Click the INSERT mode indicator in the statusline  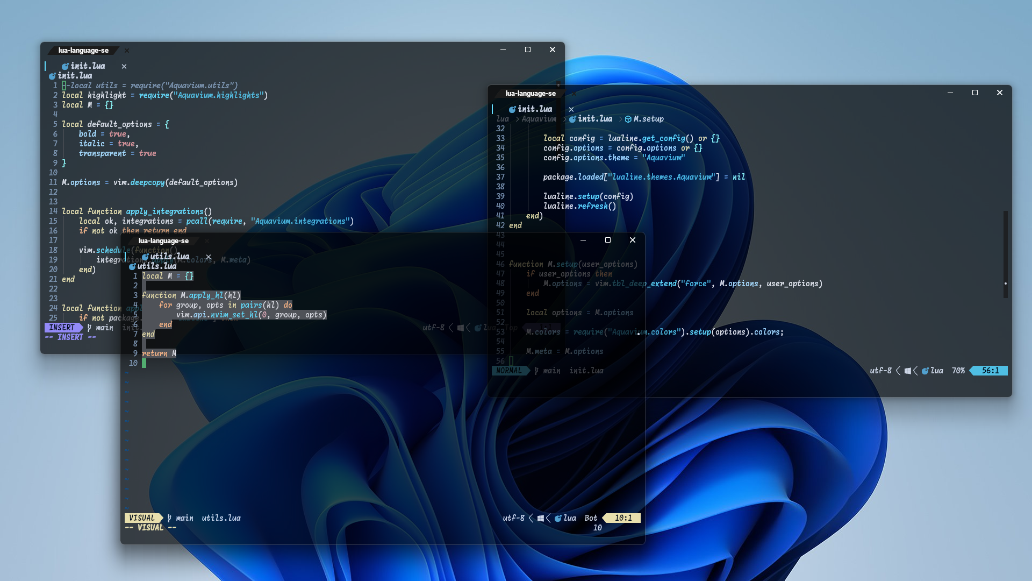pyautogui.click(x=62, y=328)
